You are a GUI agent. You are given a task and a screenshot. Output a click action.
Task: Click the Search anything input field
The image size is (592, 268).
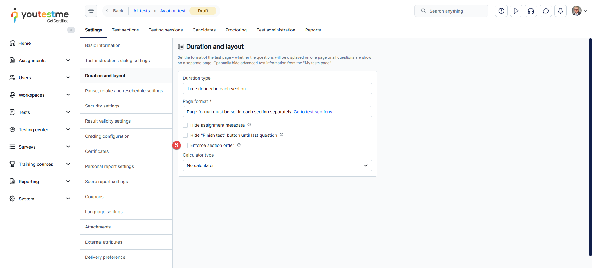(x=451, y=11)
